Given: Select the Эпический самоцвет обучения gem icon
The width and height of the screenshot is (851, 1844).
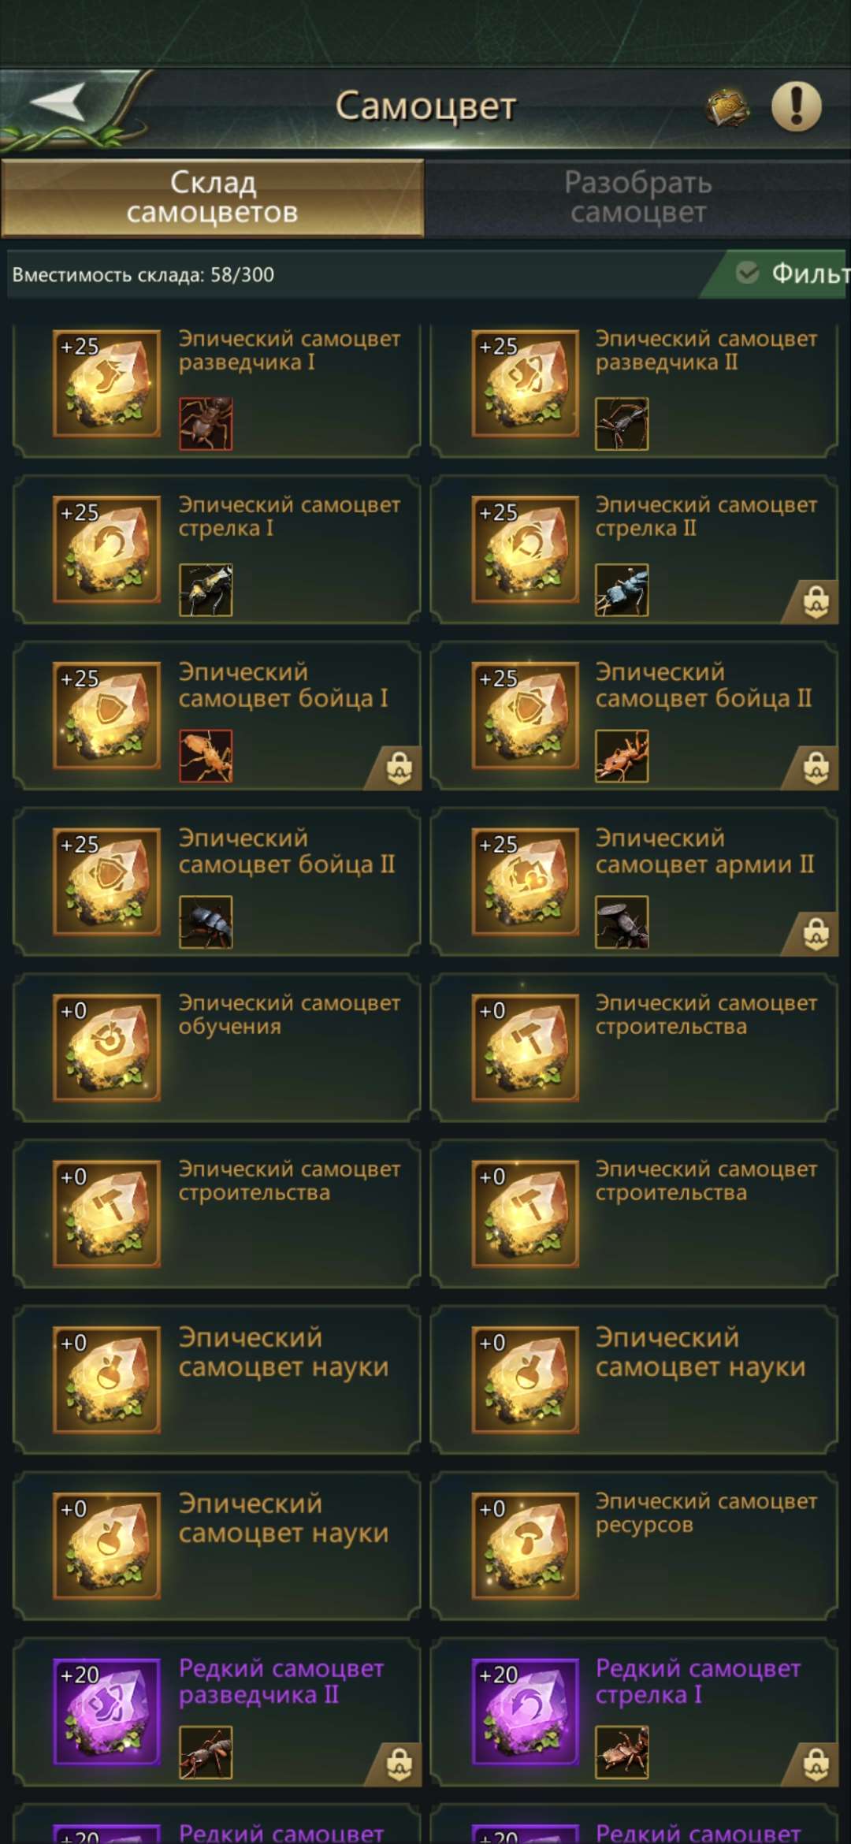Looking at the screenshot, I should (106, 1047).
